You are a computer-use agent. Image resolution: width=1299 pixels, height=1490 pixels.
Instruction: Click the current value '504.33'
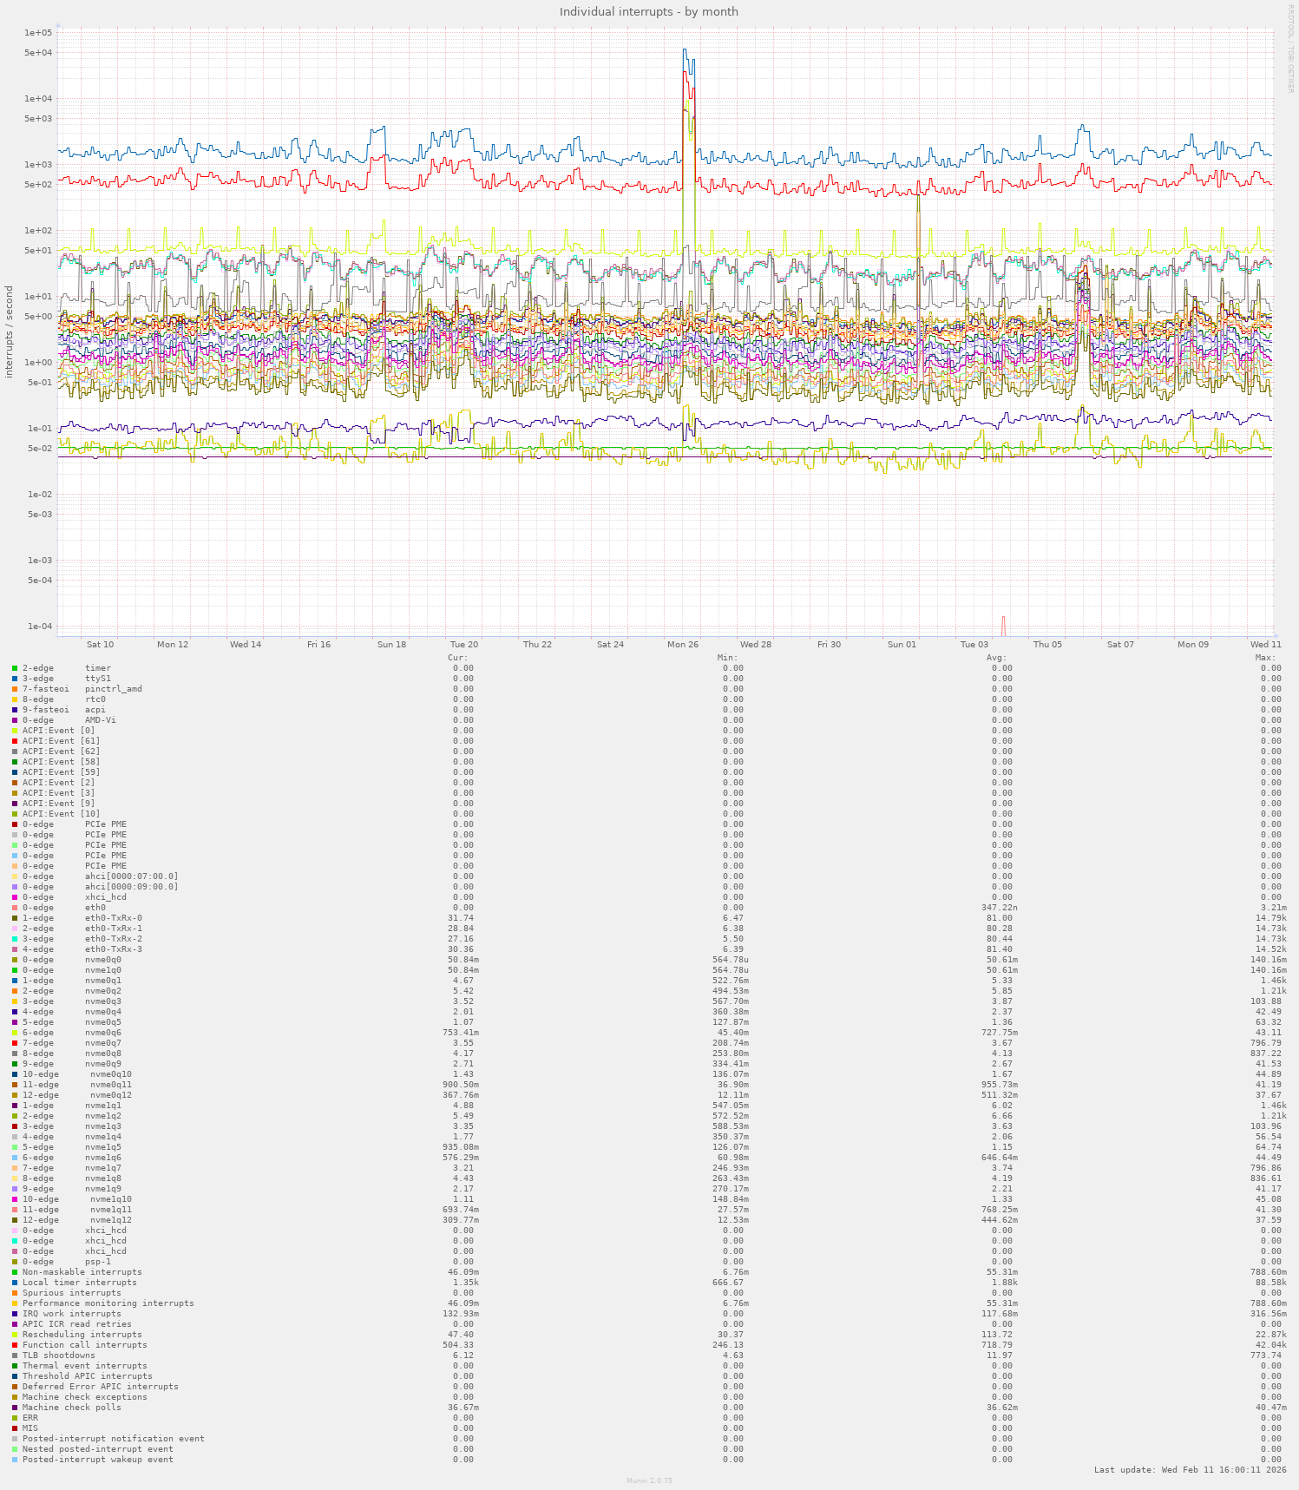(458, 1345)
